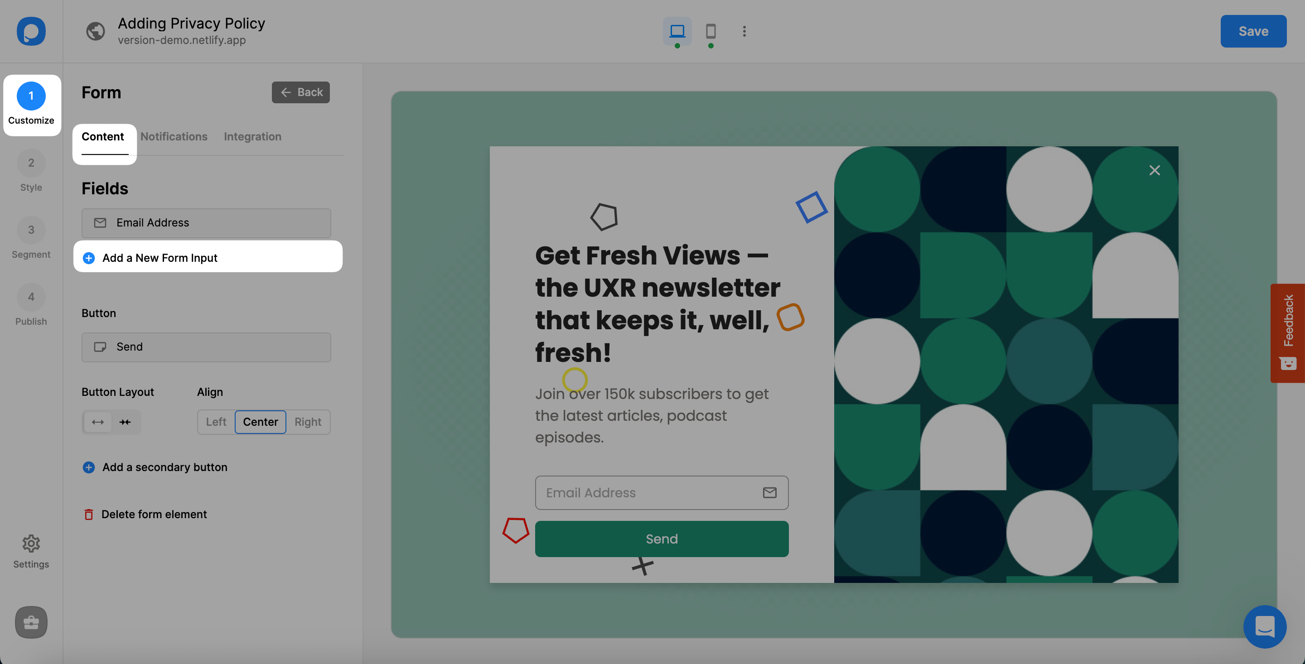Click the mobile preview icon

click(x=710, y=31)
